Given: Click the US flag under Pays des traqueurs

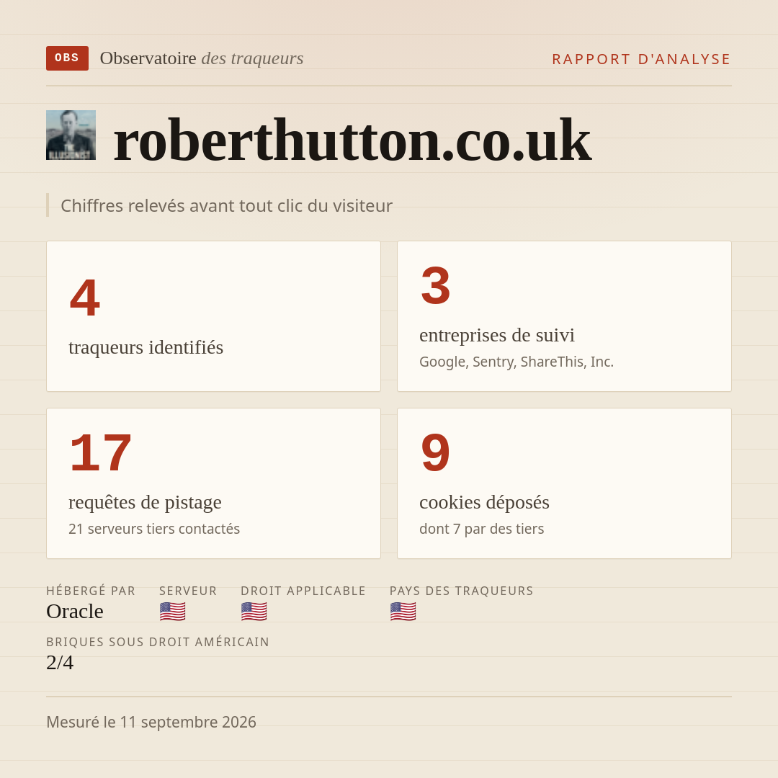Looking at the screenshot, I should pos(403,612).
